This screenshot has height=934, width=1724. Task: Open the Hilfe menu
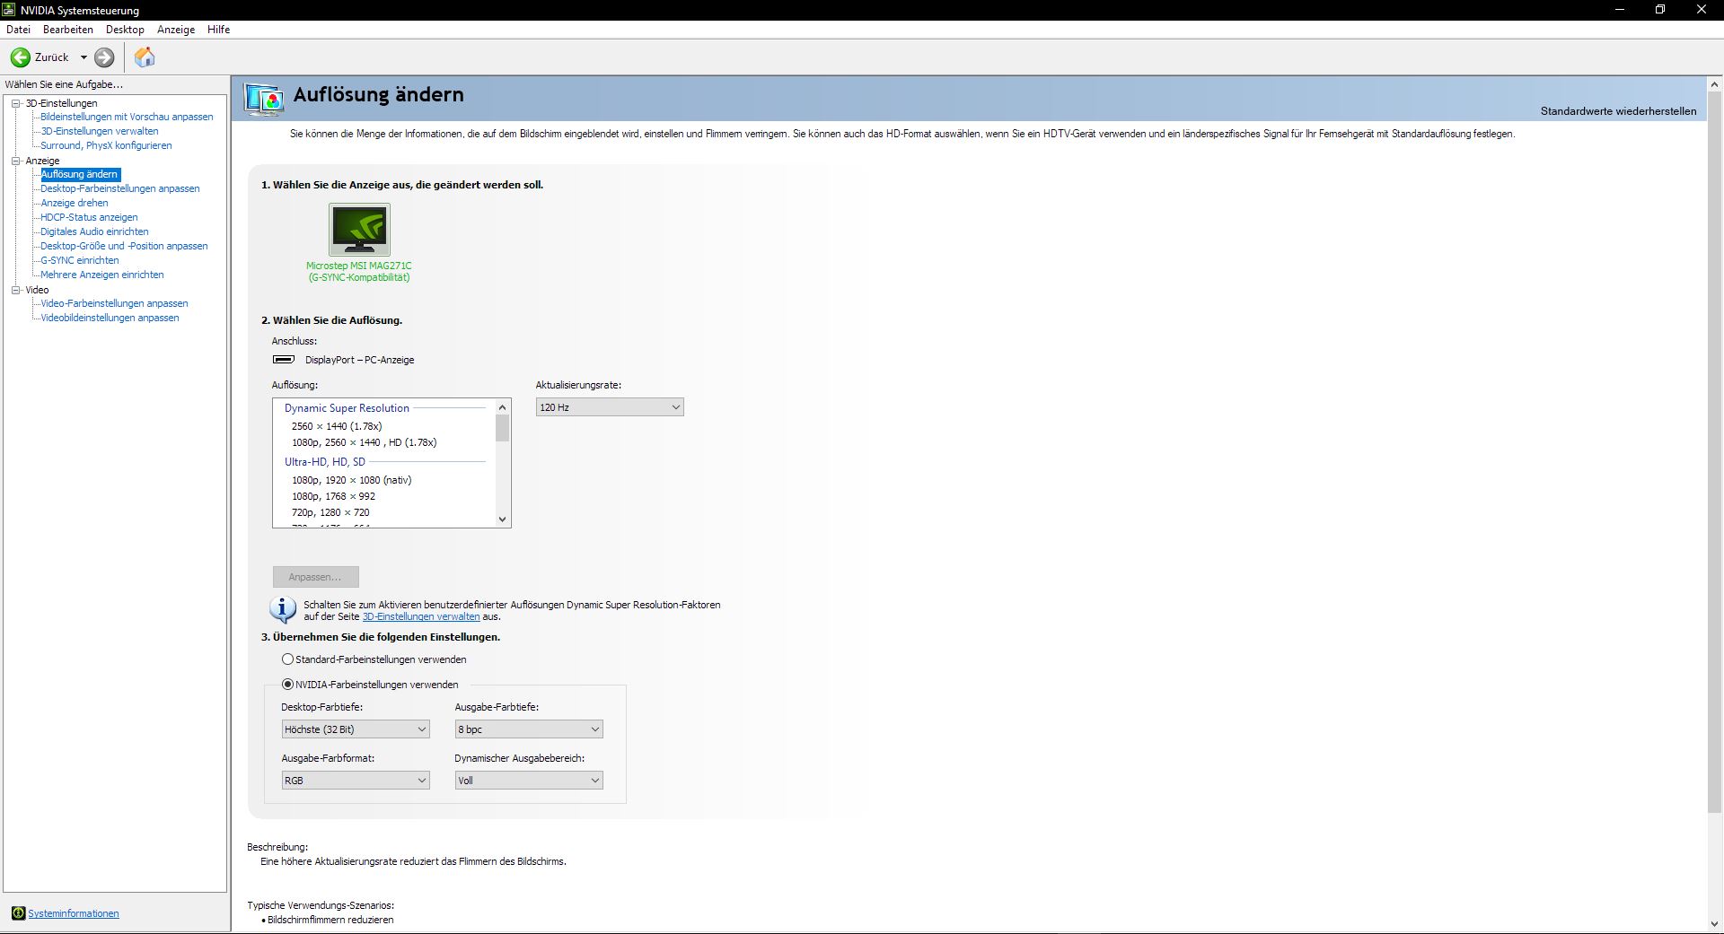coord(219,30)
